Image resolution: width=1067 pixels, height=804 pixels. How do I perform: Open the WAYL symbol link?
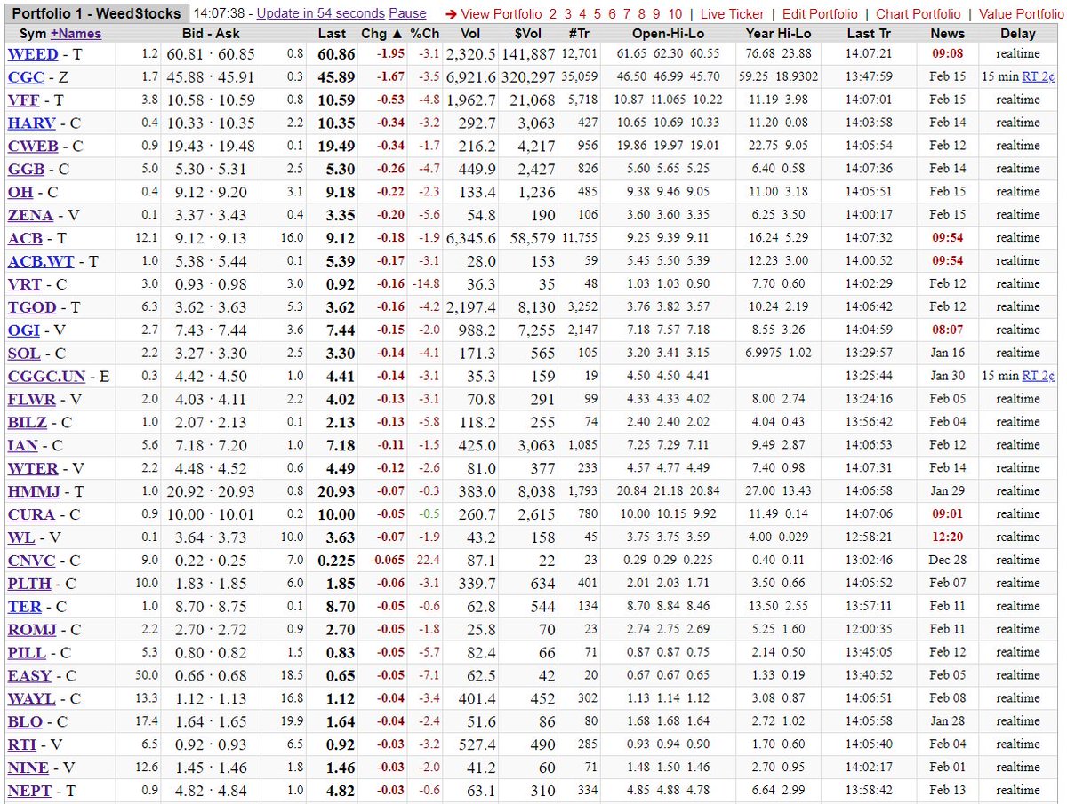point(31,698)
